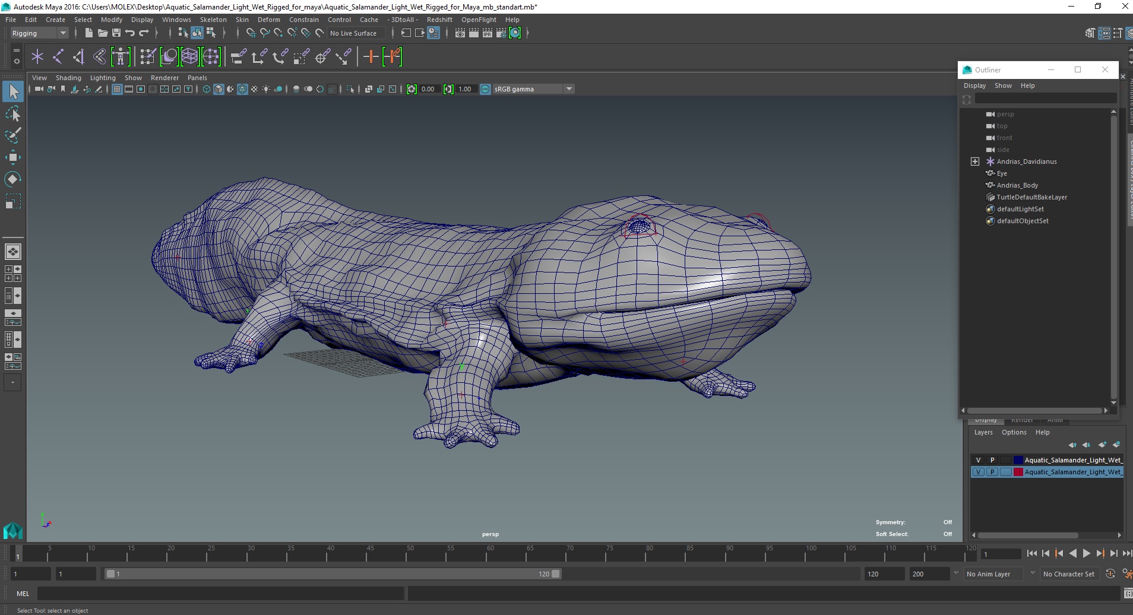Select the Move tool in the toolbox
1133x615 pixels.
pyautogui.click(x=12, y=157)
